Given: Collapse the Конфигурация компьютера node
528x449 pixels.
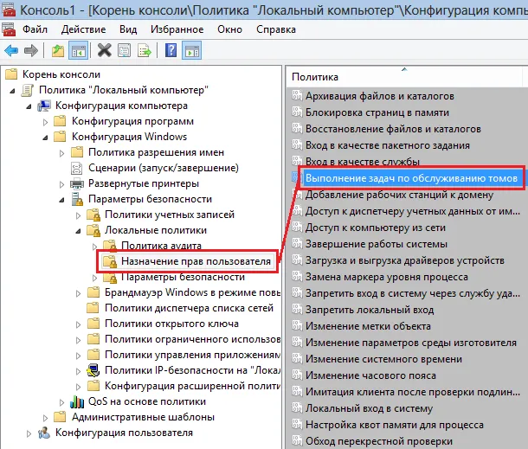Looking at the screenshot, I should (29, 106).
